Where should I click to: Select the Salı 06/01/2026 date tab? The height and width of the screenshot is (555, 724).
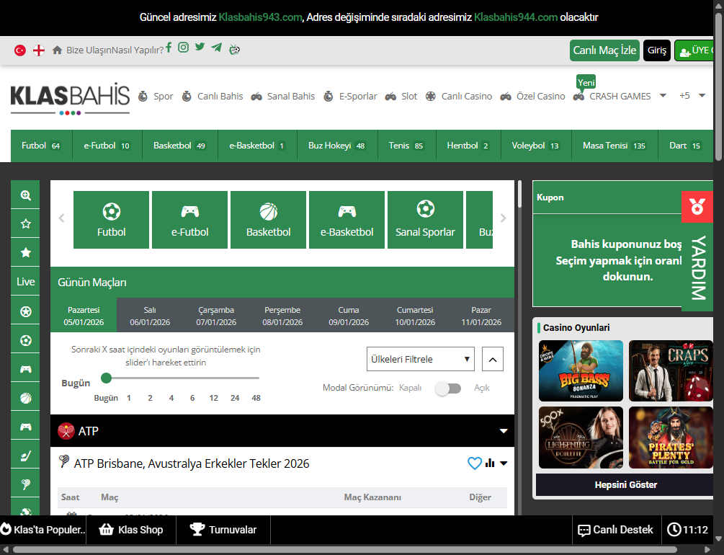(150, 316)
